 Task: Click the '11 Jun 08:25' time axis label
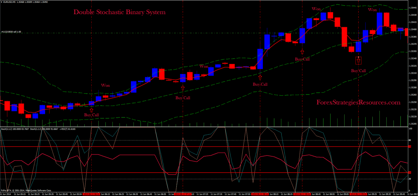(x=287, y=194)
